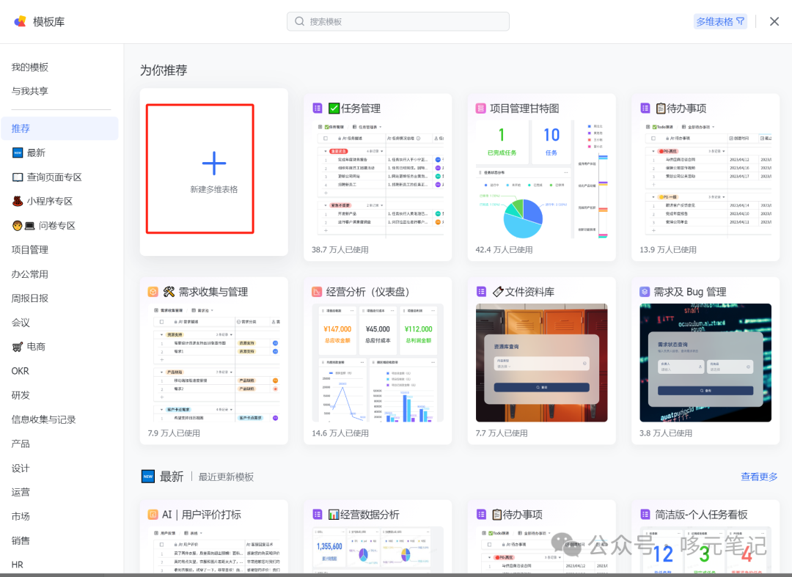Screen dimensions: 792x577
Task: Click the icon beside 需求及 Bug 管理
Action: pos(645,292)
